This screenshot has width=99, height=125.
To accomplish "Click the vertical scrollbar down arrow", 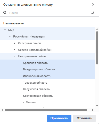I will tap(97, 105).
